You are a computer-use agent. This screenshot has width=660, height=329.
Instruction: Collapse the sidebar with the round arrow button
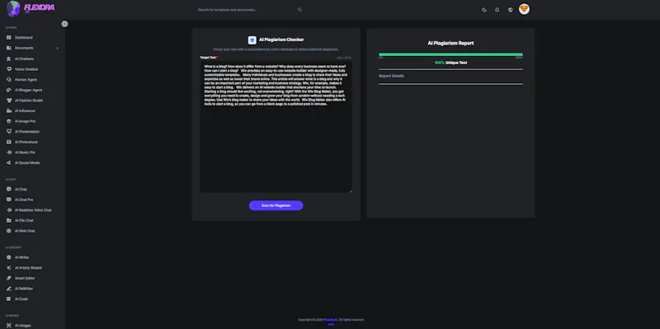pos(64,24)
